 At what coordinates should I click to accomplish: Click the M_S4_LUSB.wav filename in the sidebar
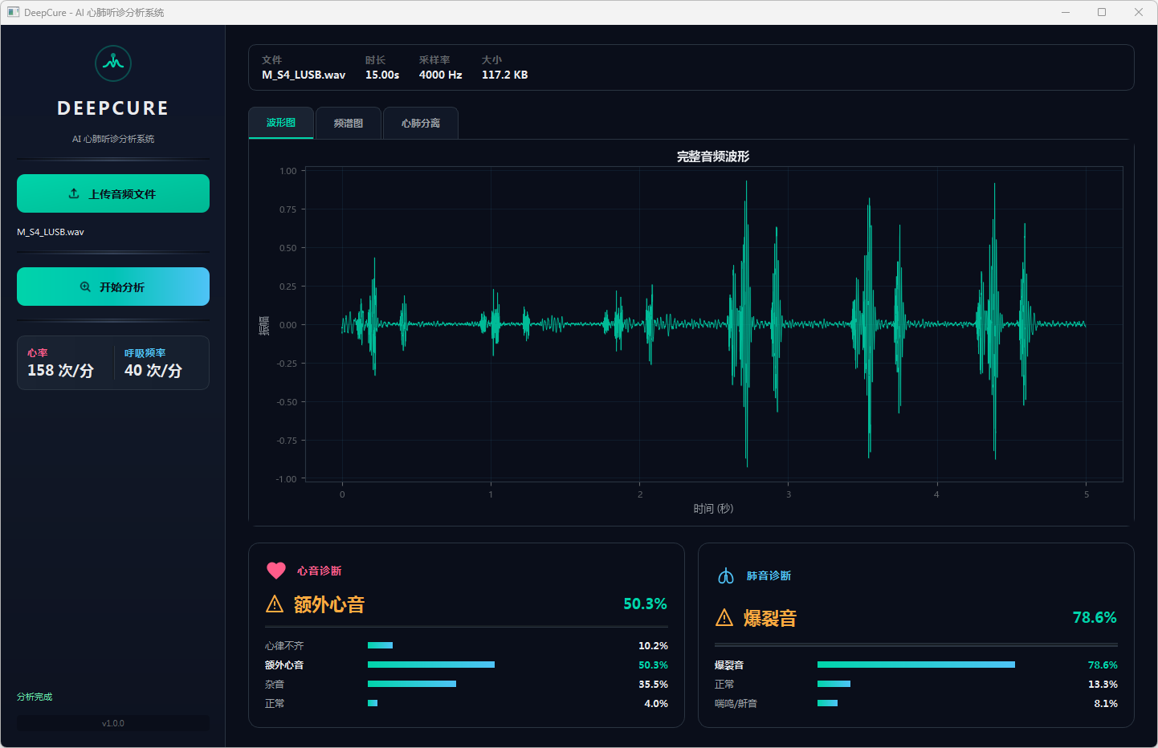tap(51, 232)
